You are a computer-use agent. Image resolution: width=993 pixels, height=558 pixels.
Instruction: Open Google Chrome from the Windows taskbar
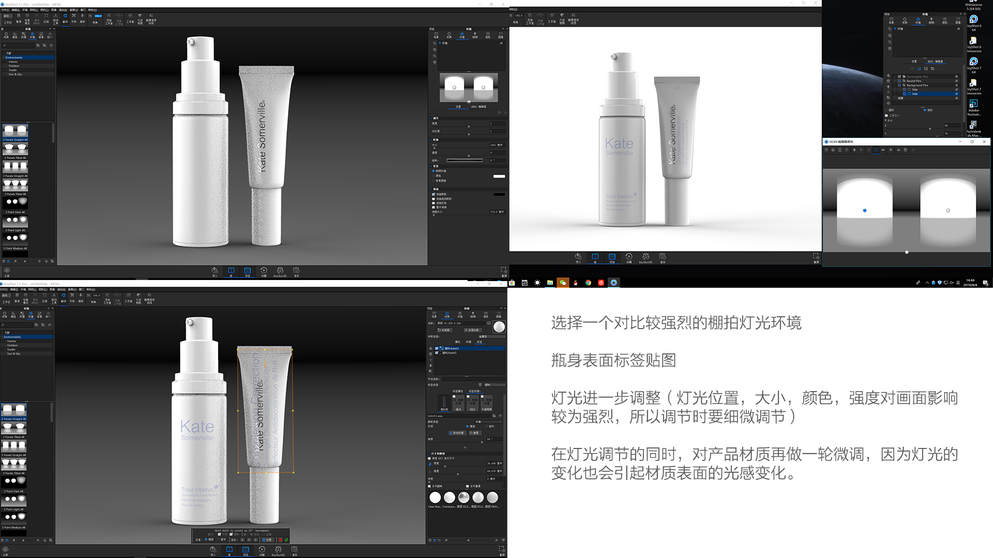(x=588, y=283)
